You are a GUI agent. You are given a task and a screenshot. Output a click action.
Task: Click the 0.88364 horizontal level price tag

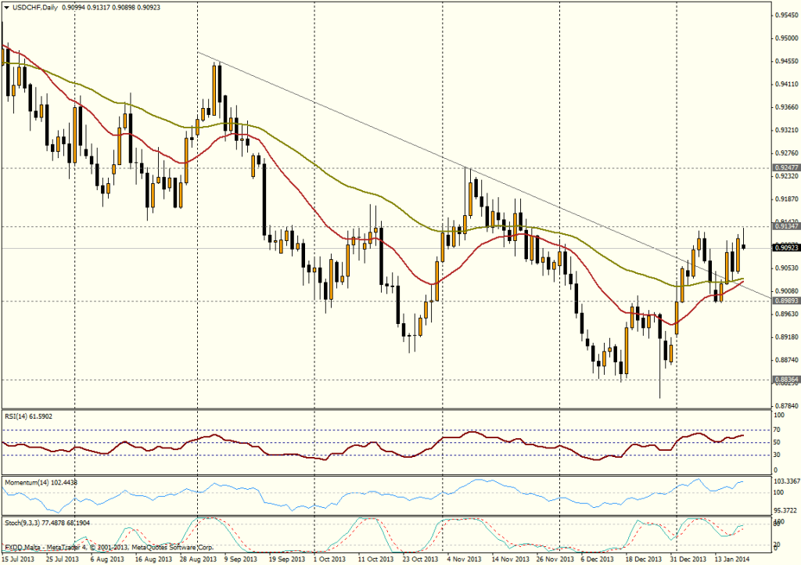tap(785, 380)
